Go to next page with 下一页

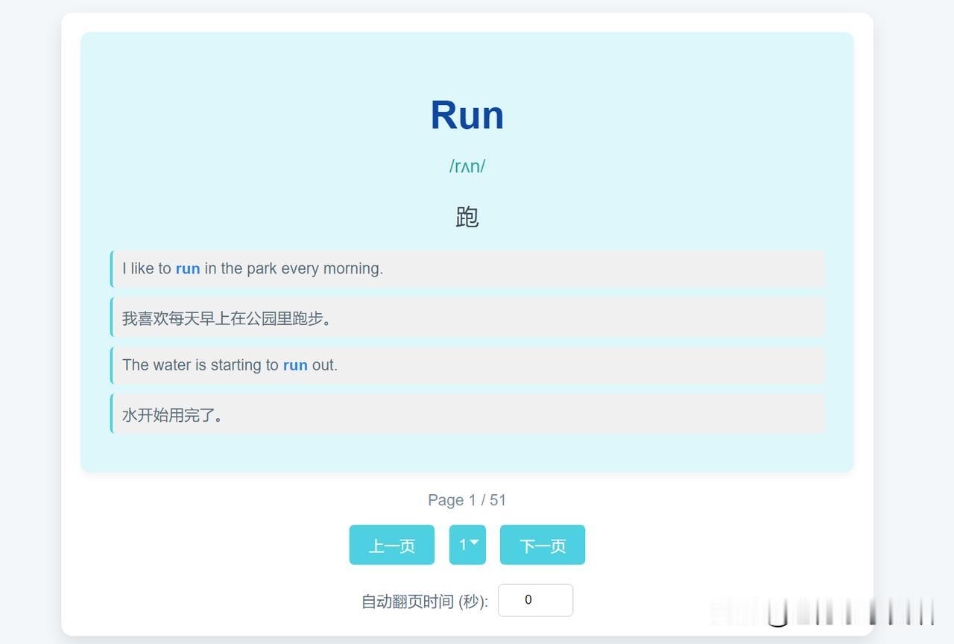coord(542,545)
